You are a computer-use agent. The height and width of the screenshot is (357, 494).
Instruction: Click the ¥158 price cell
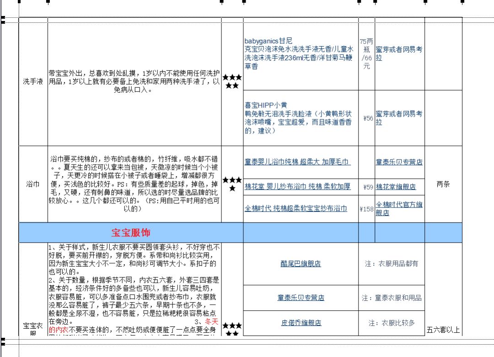[x=366, y=208]
